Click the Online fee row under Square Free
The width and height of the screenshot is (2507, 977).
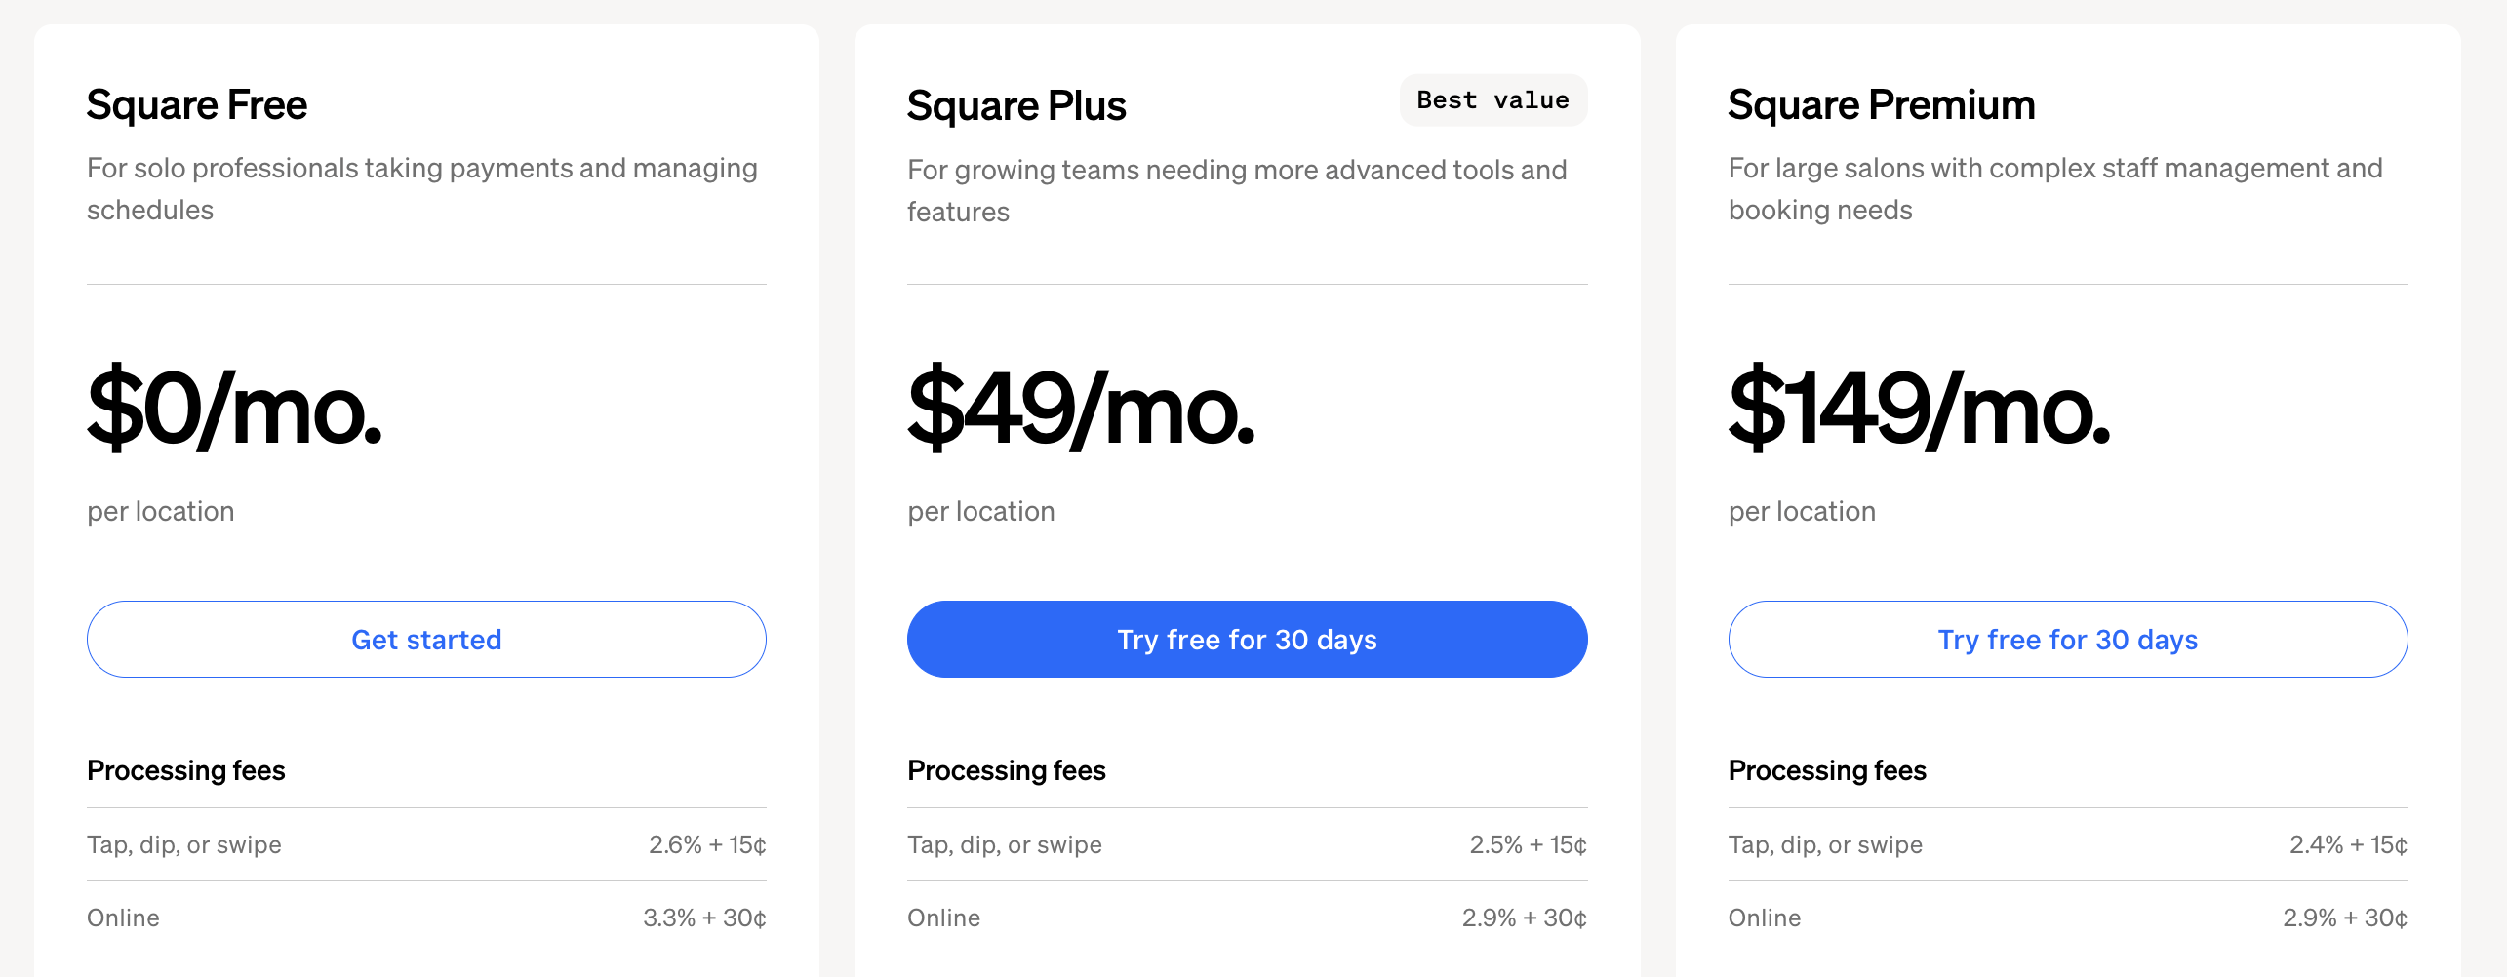123,918
